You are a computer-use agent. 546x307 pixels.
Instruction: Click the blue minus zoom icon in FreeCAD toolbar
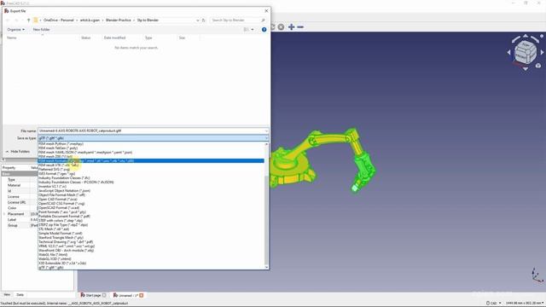click(x=300, y=26)
